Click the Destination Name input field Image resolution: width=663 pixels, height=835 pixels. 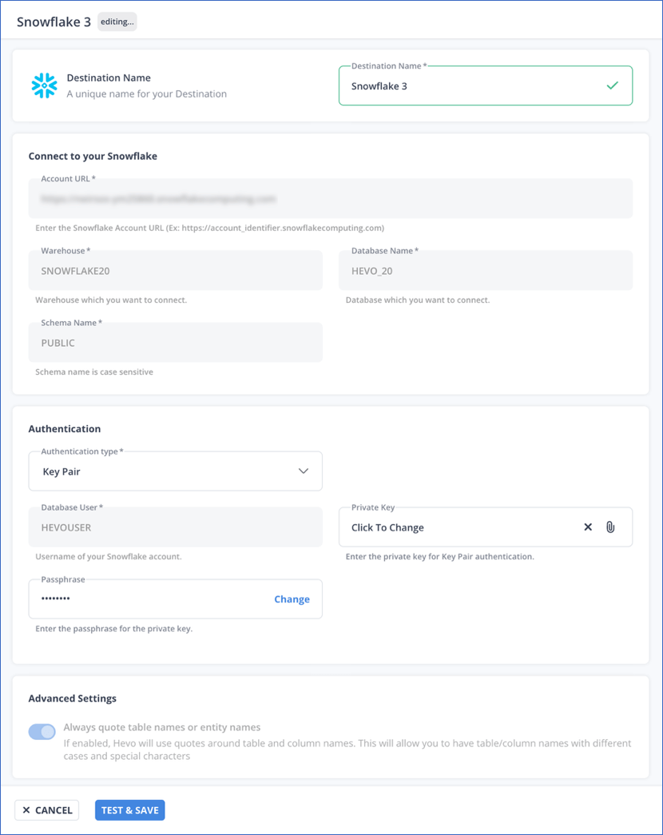486,85
